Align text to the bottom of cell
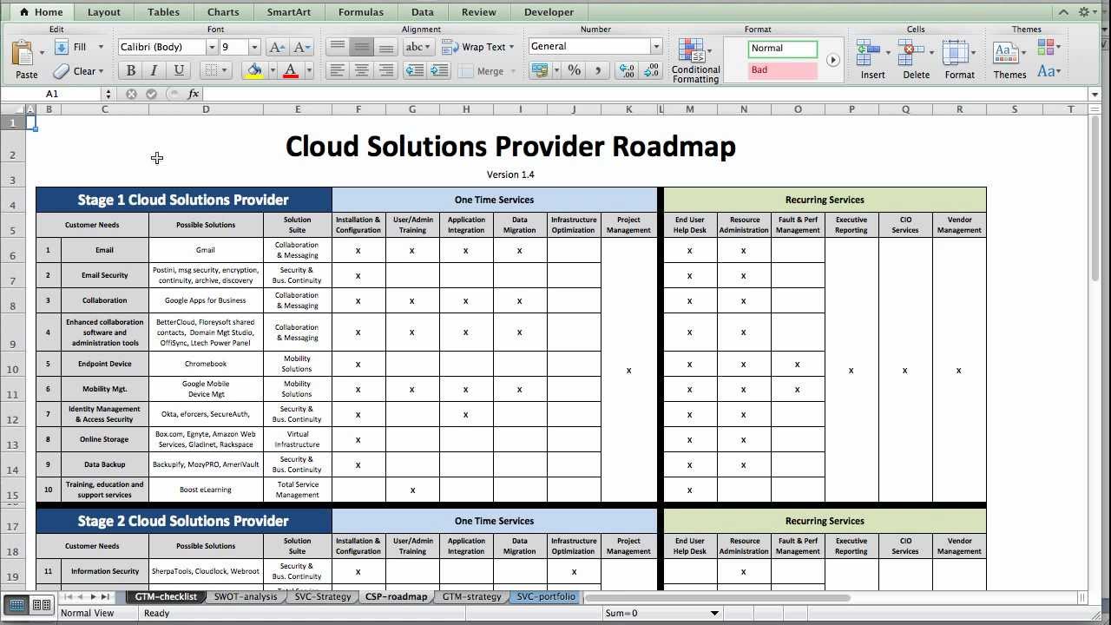The image size is (1111, 625). [x=386, y=47]
